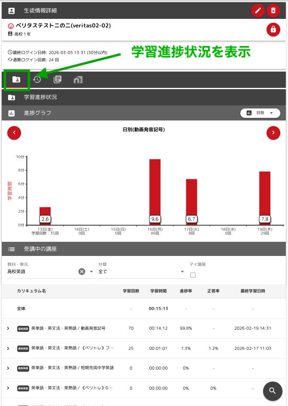The image size is (288, 406).
Task: Click the 全体 row label
Action: click(x=21, y=309)
